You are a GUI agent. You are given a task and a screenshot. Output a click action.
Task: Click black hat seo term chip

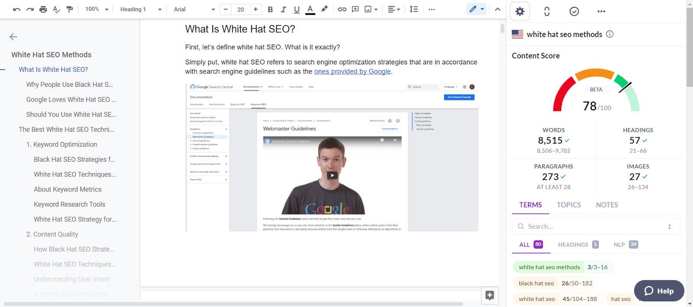(x=556, y=284)
